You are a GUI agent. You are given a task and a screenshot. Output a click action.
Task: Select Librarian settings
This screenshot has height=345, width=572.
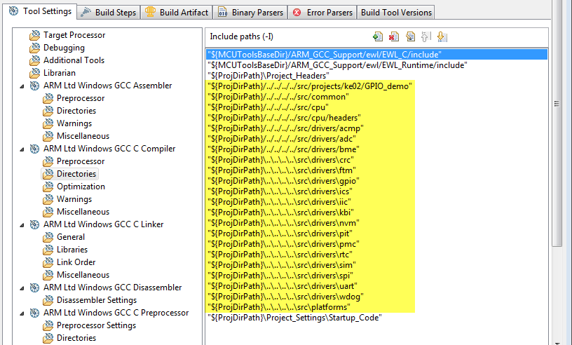click(x=60, y=73)
